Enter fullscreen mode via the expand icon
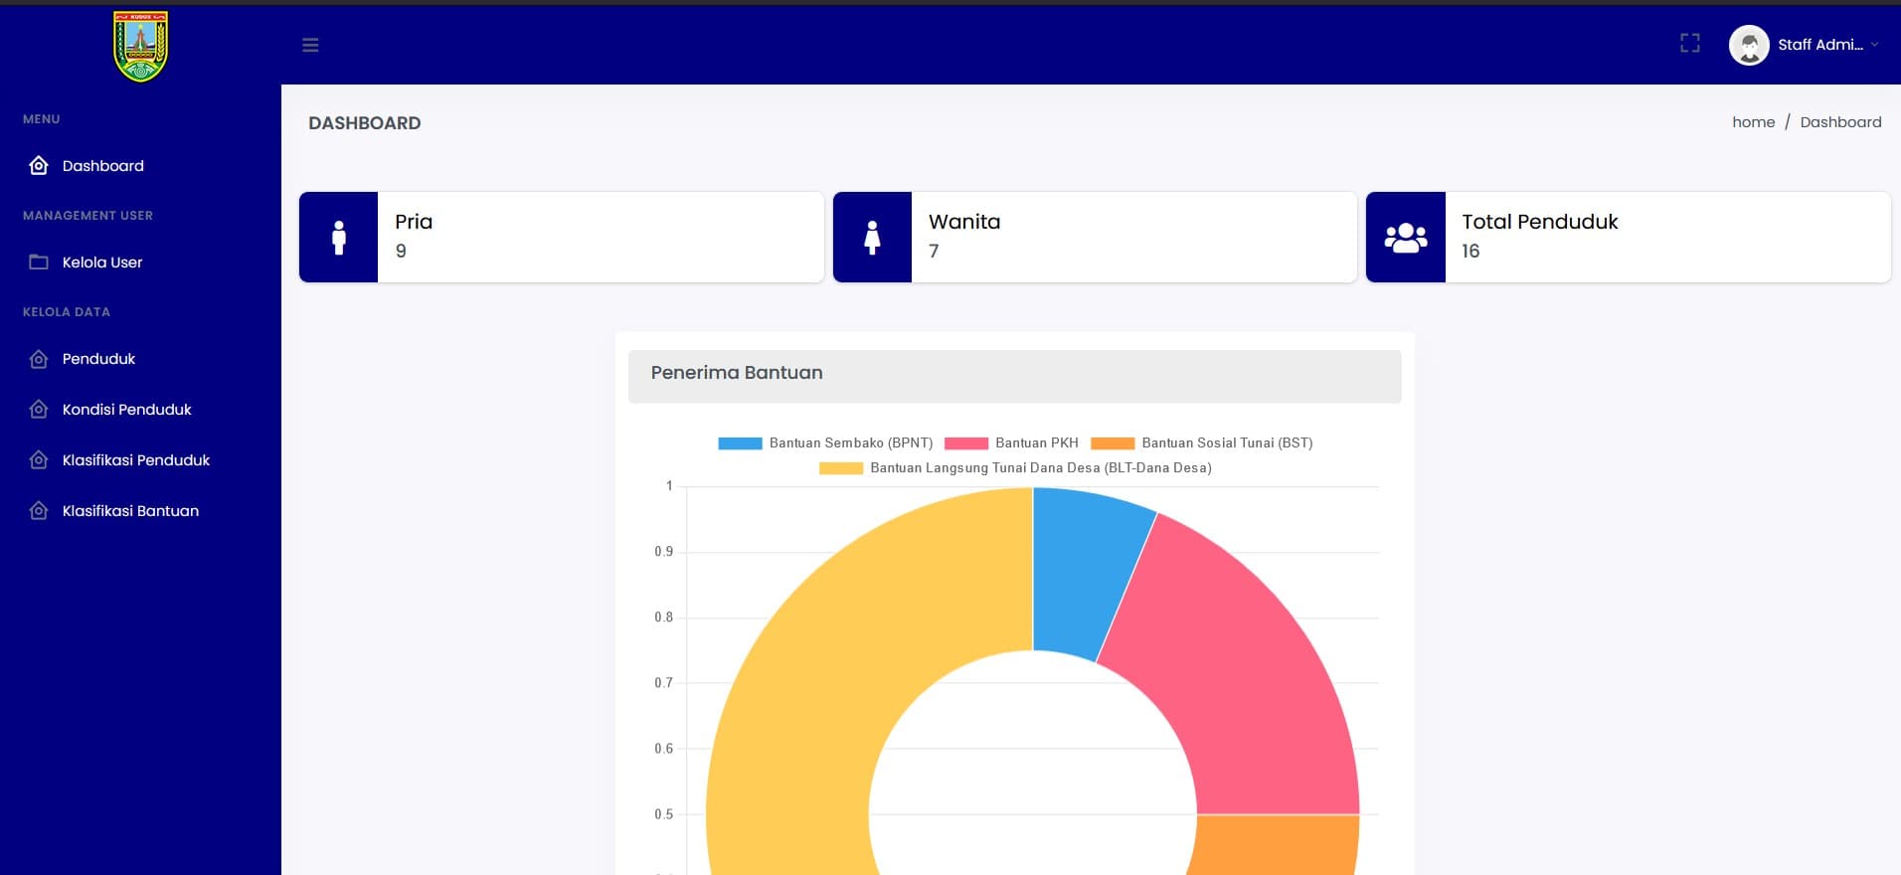1901x875 pixels. point(1690,43)
